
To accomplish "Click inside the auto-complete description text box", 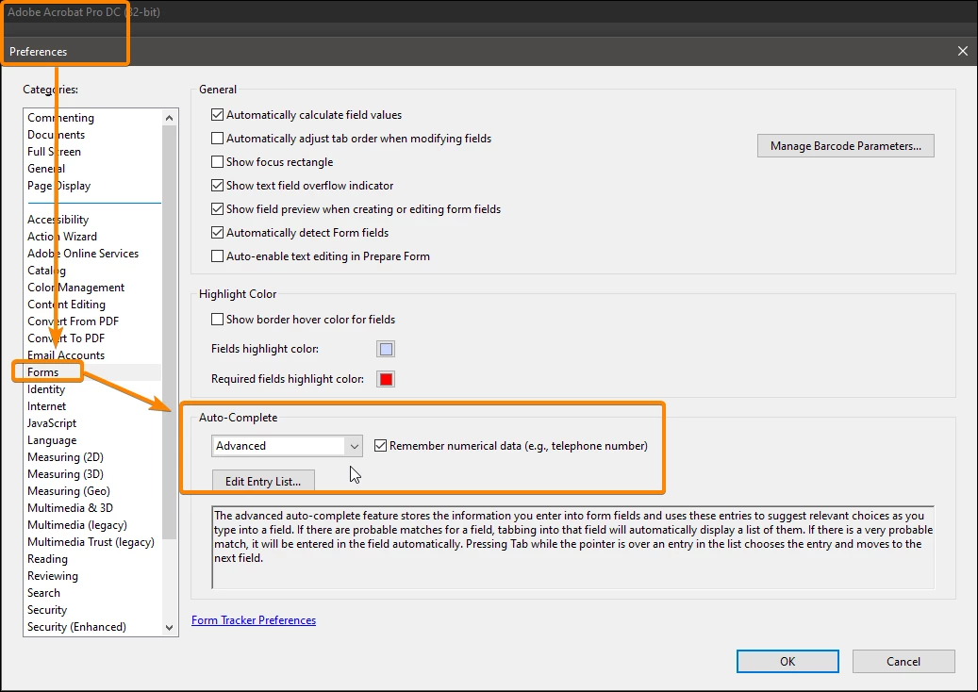I will (572, 547).
